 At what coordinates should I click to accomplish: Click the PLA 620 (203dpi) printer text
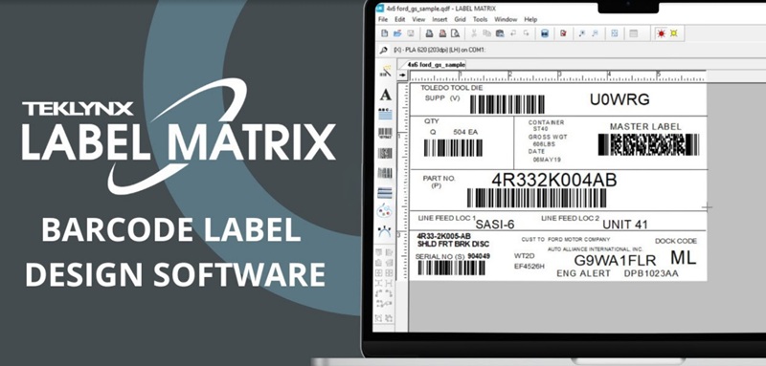pos(439,50)
